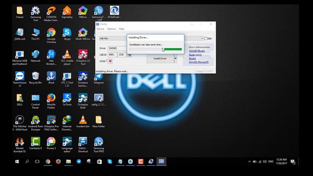The width and height of the screenshot is (313, 176).
Task: Click the Driver (NONE) field
Action: [x=117, y=48]
